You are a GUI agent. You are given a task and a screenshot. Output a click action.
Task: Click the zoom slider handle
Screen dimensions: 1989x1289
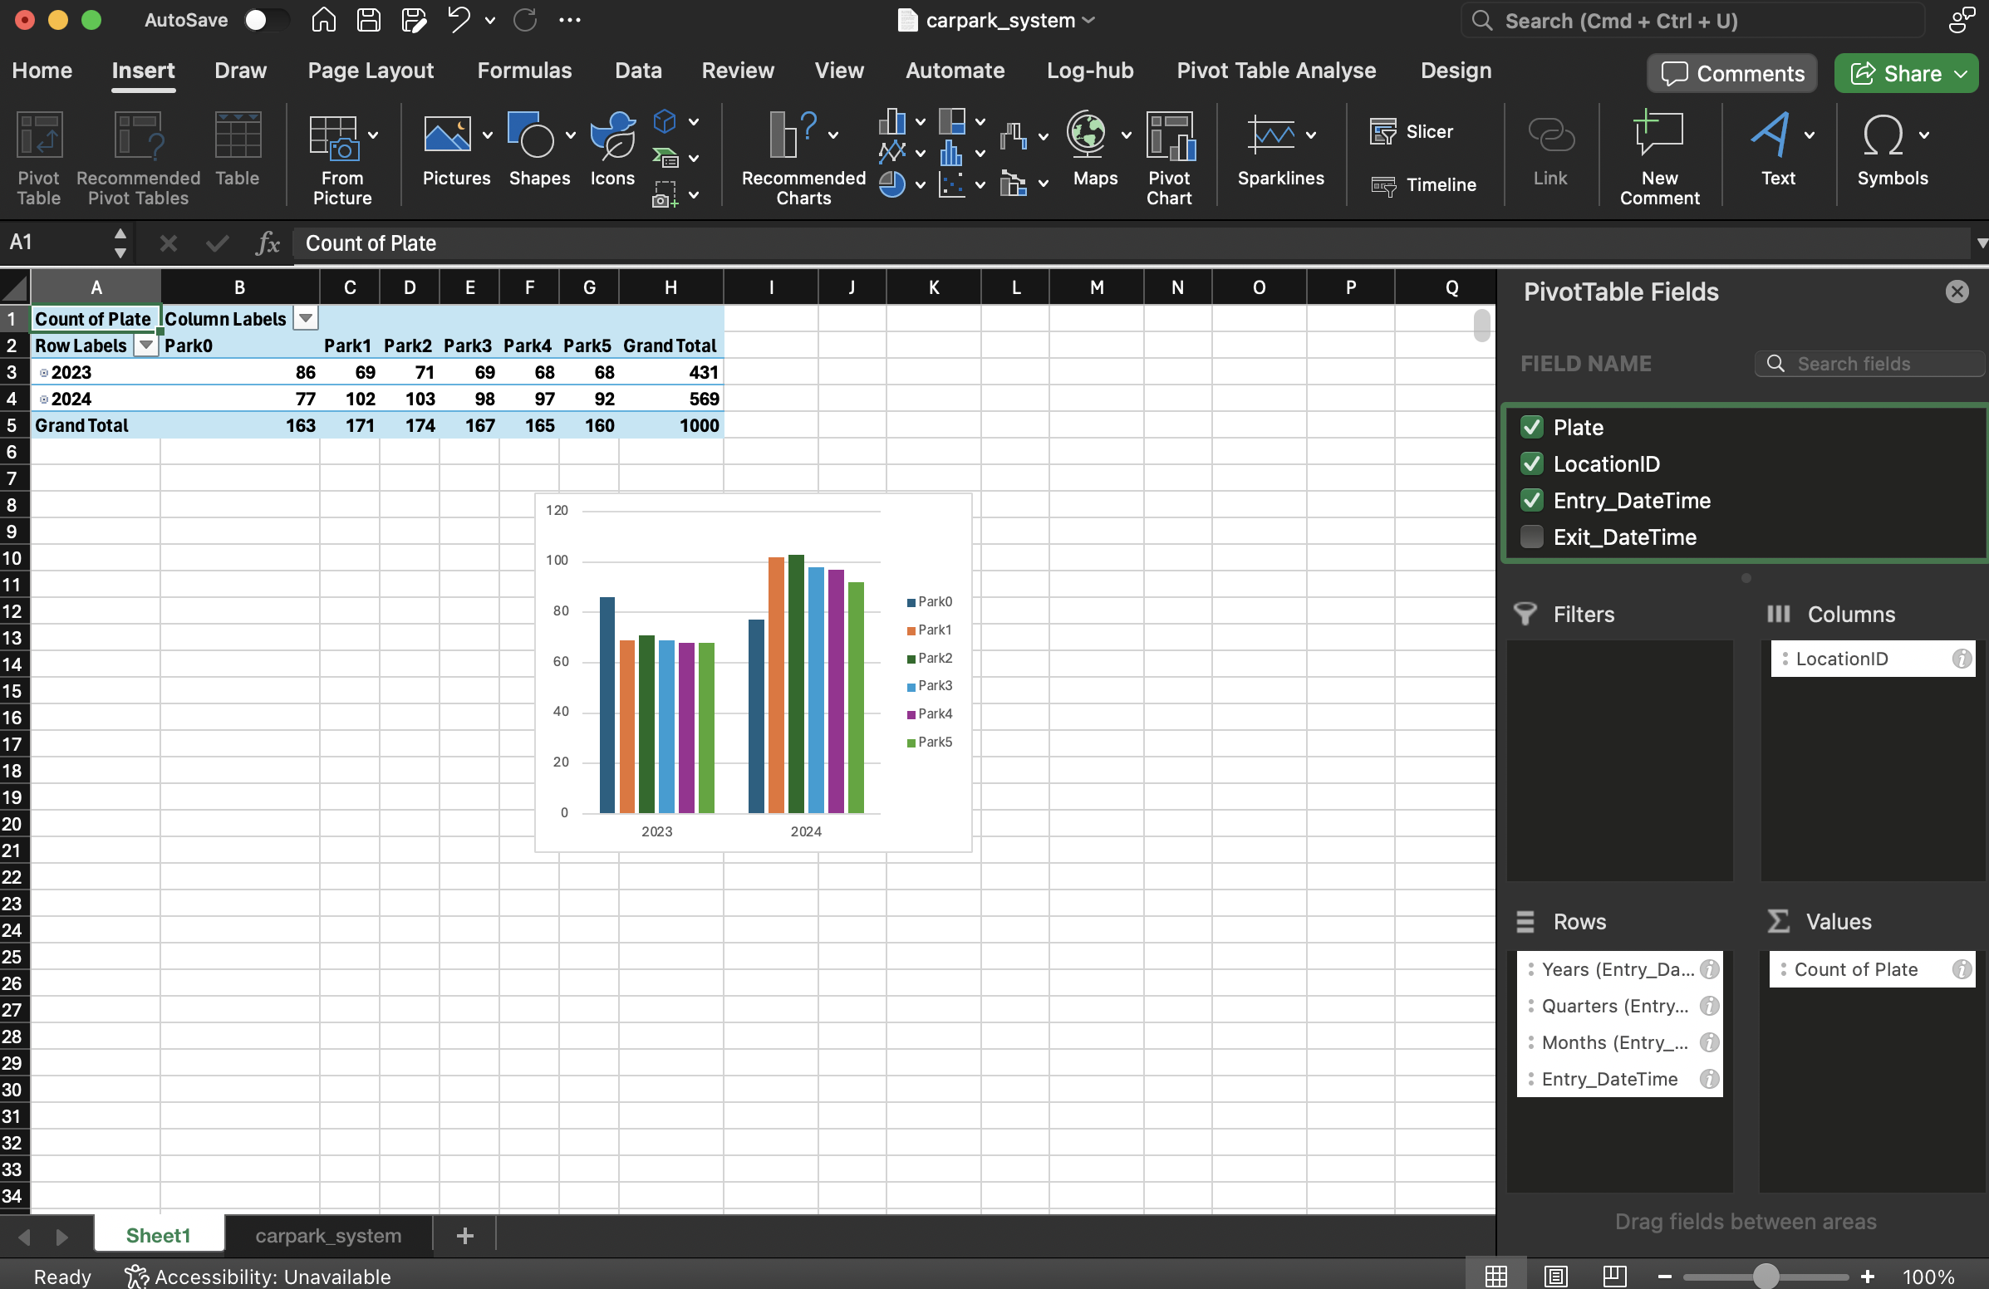tap(1765, 1277)
